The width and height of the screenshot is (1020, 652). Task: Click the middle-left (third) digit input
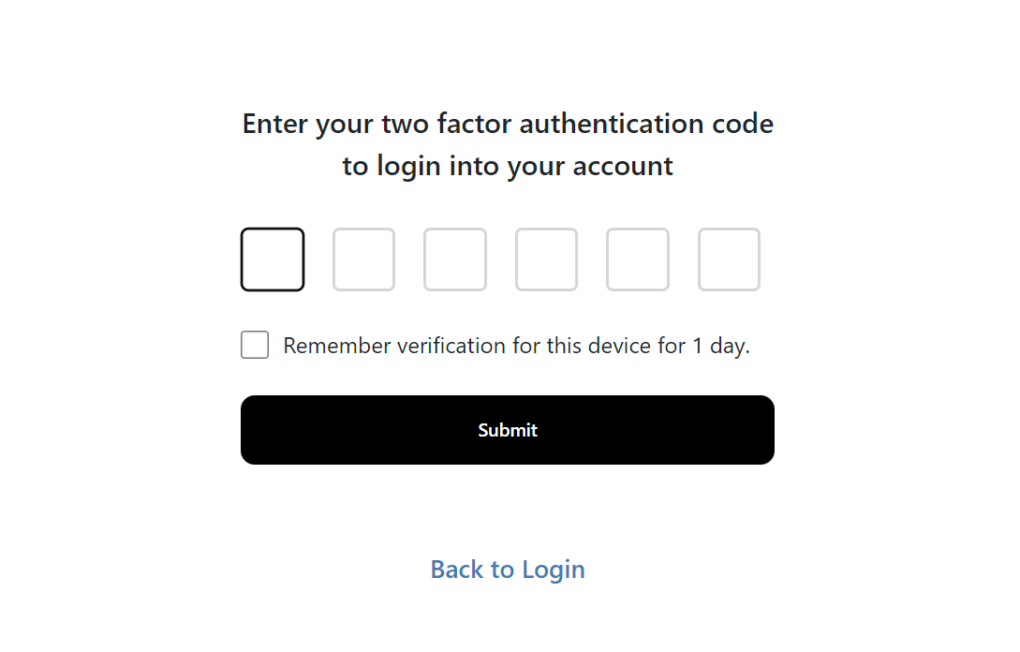coord(455,259)
